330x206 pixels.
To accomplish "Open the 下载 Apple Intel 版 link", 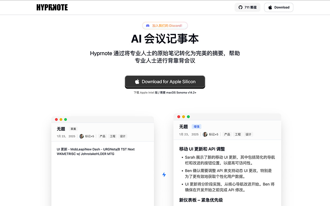I will pyautogui.click(x=146, y=93).
